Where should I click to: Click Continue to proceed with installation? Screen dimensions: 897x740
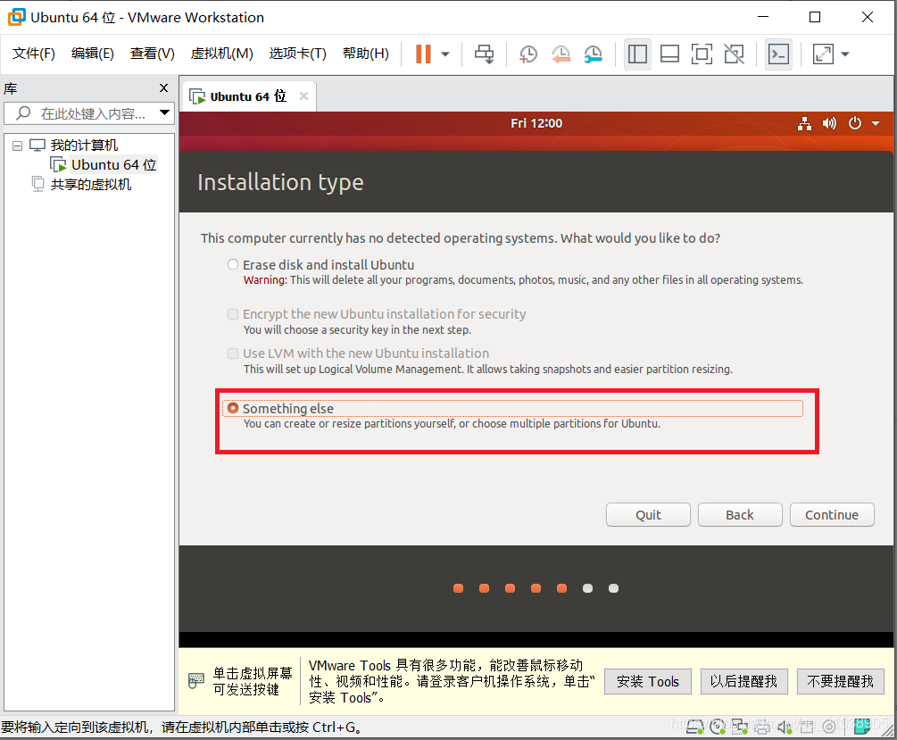pos(832,514)
